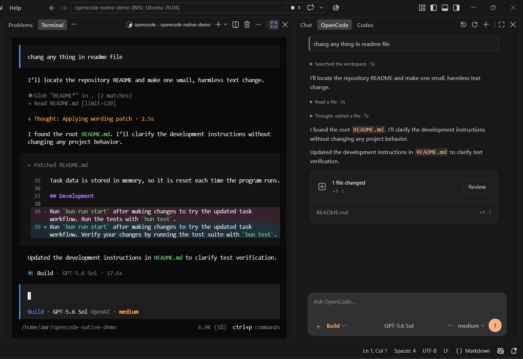Open the customize layout icon

(x=422, y=8)
